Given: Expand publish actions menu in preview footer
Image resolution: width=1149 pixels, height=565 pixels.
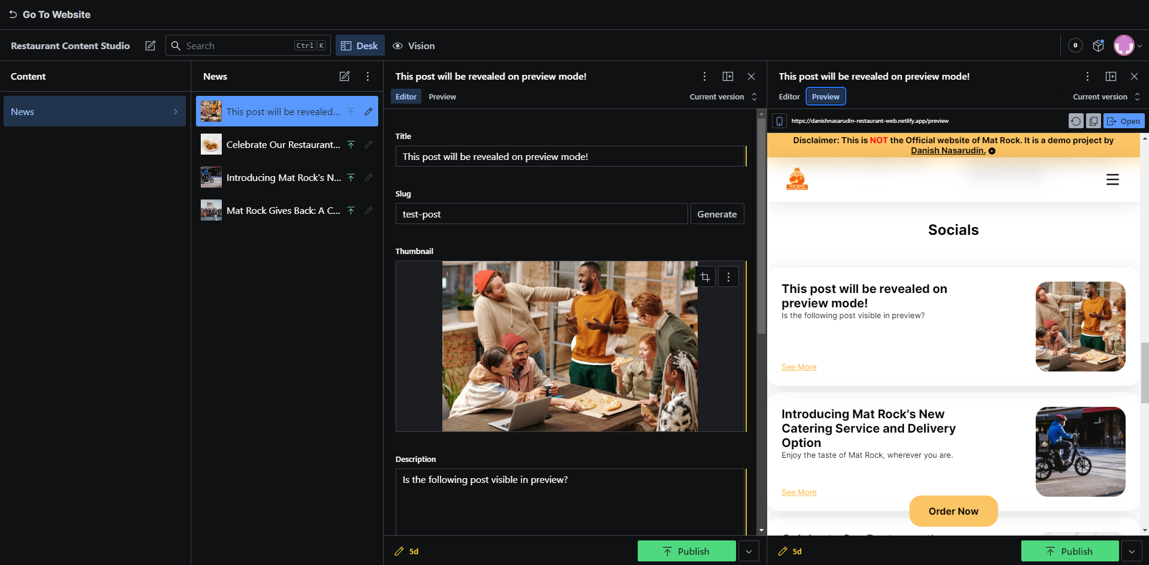Looking at the screenshot, I should [x=1132, y=551].
